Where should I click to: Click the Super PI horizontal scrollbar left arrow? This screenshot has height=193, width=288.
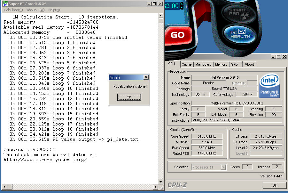pyautogui.click(x=5, y=187)
